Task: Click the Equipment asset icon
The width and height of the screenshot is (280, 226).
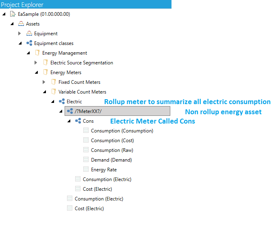Action: 29,34
